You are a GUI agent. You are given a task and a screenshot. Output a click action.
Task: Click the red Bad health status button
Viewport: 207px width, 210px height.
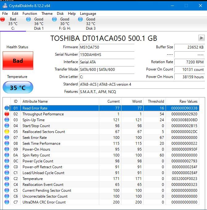coord(18,61)
